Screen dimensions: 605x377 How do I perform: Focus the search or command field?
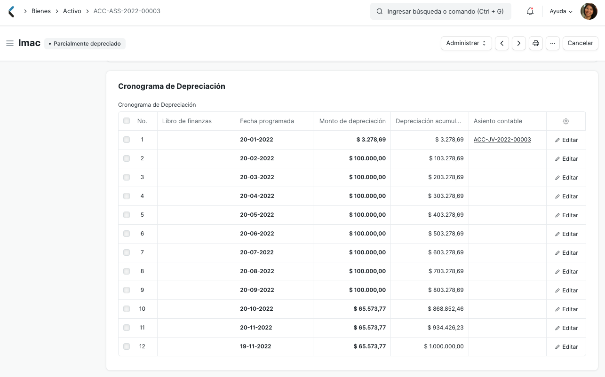point(441,11)
